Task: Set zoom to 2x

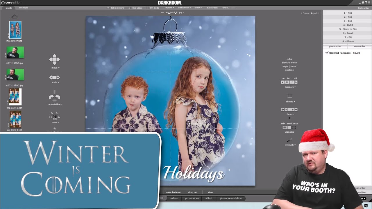Action: (x=52, y=113)
